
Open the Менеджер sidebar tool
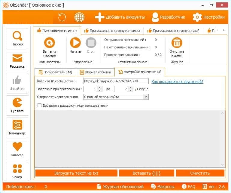coord(17,127)
